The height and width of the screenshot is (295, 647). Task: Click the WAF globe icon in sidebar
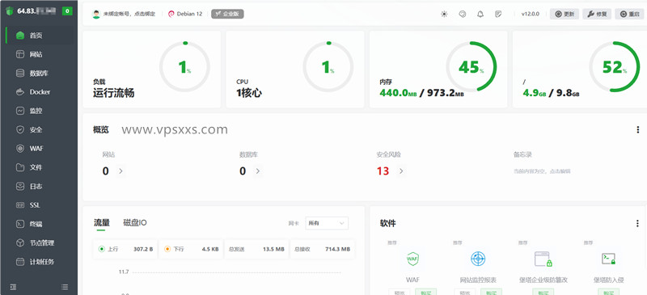pyautogui.click(x=20, y=149)
